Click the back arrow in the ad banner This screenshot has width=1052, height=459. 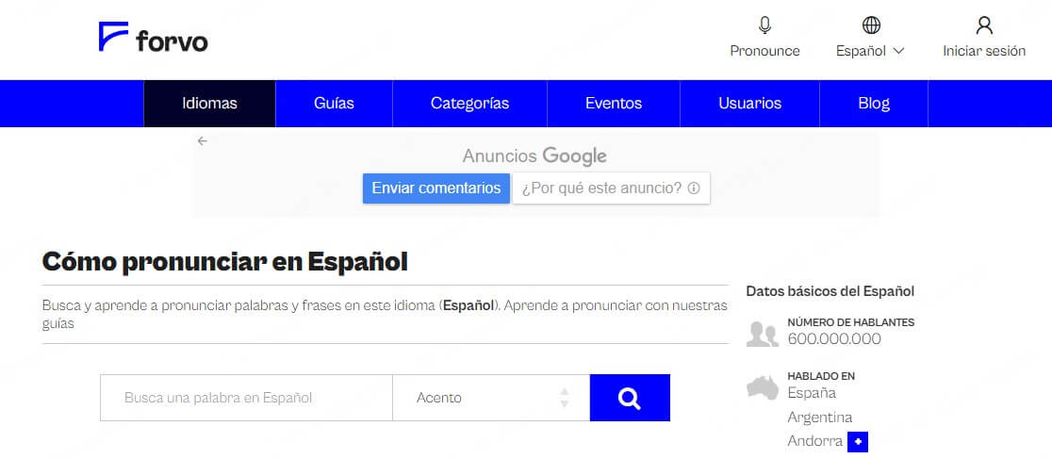tap(203, 141)
